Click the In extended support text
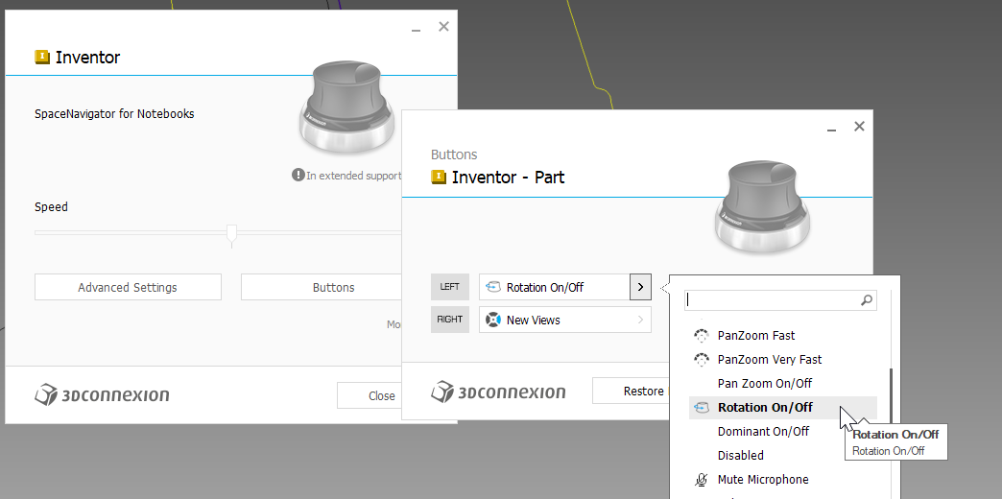This screenshot has height=499, width=1002. pyautogui.click(x=353, y=175)
